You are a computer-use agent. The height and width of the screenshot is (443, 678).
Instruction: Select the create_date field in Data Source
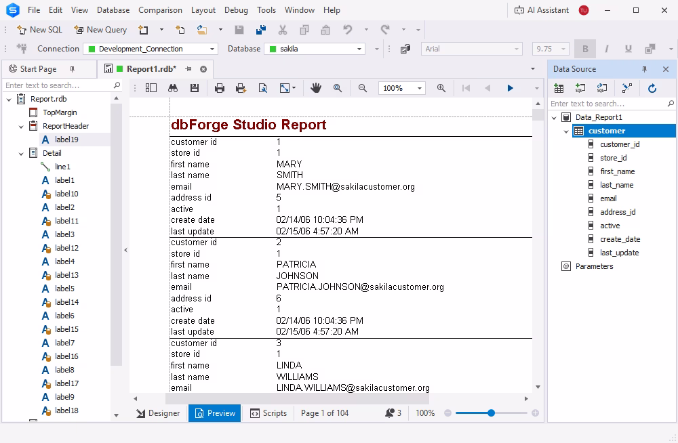tap(620, 239)
